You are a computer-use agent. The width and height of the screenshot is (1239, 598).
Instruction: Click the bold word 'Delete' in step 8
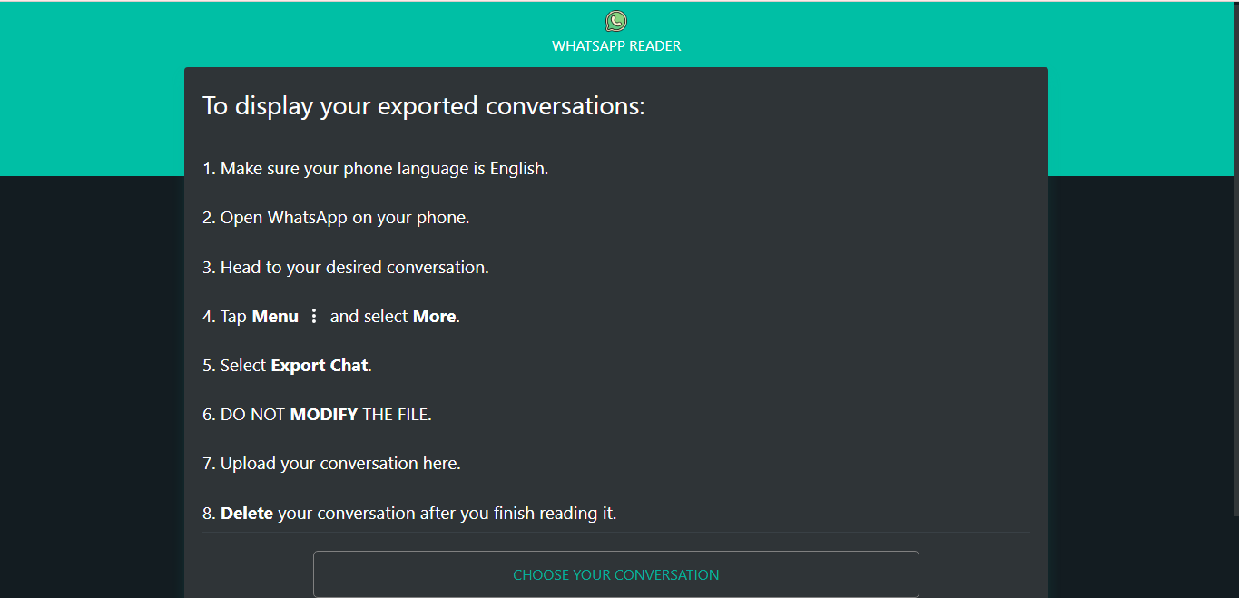pyautogui.click(x=247, y=514)
